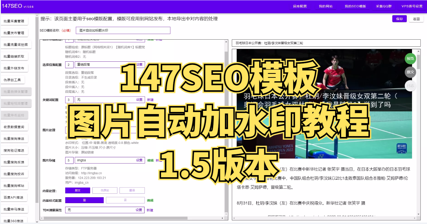Open 百度API推送 in sidebar
Viewport: 427px width, 224px height.
14,197
